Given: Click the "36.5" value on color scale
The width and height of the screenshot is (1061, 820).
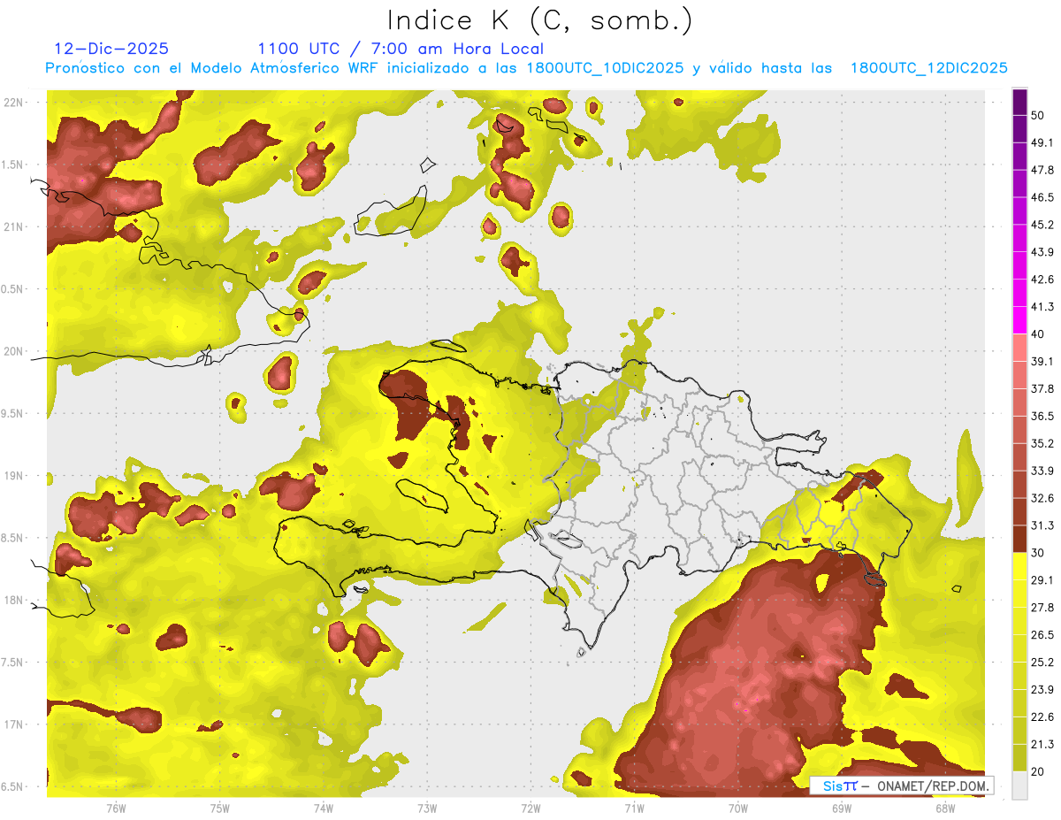Looking at the screenshot, I should pos(1042,416).
